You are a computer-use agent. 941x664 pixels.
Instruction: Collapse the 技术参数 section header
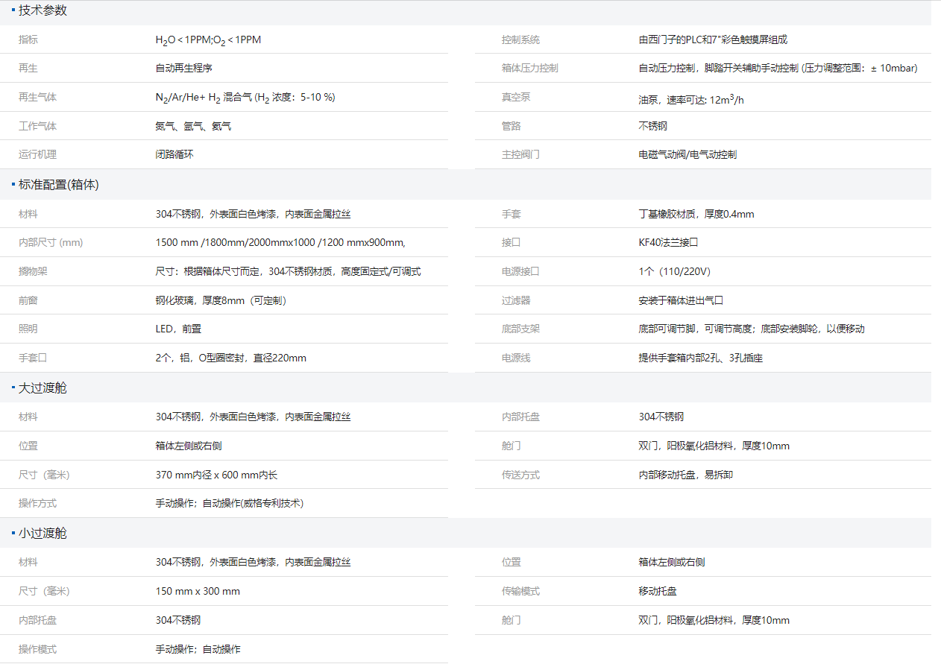(42, 10)
